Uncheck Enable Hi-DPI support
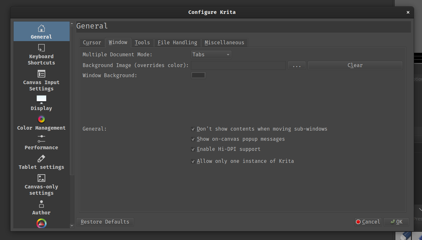 tap(193, 149)
